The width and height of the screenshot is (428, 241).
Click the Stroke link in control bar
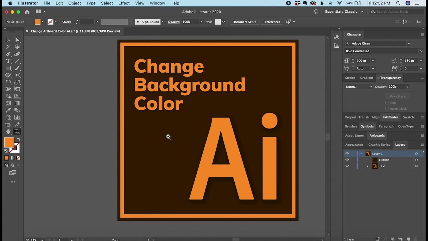67,22
